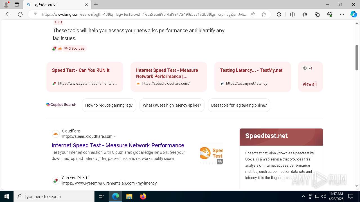Click the Can You RUN It favicon
This screenshot has height=202, width=360.
[56, 181]
